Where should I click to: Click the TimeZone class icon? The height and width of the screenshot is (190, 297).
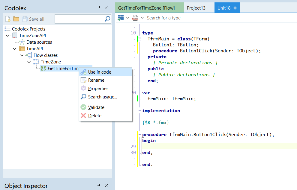tap(36, 62)
